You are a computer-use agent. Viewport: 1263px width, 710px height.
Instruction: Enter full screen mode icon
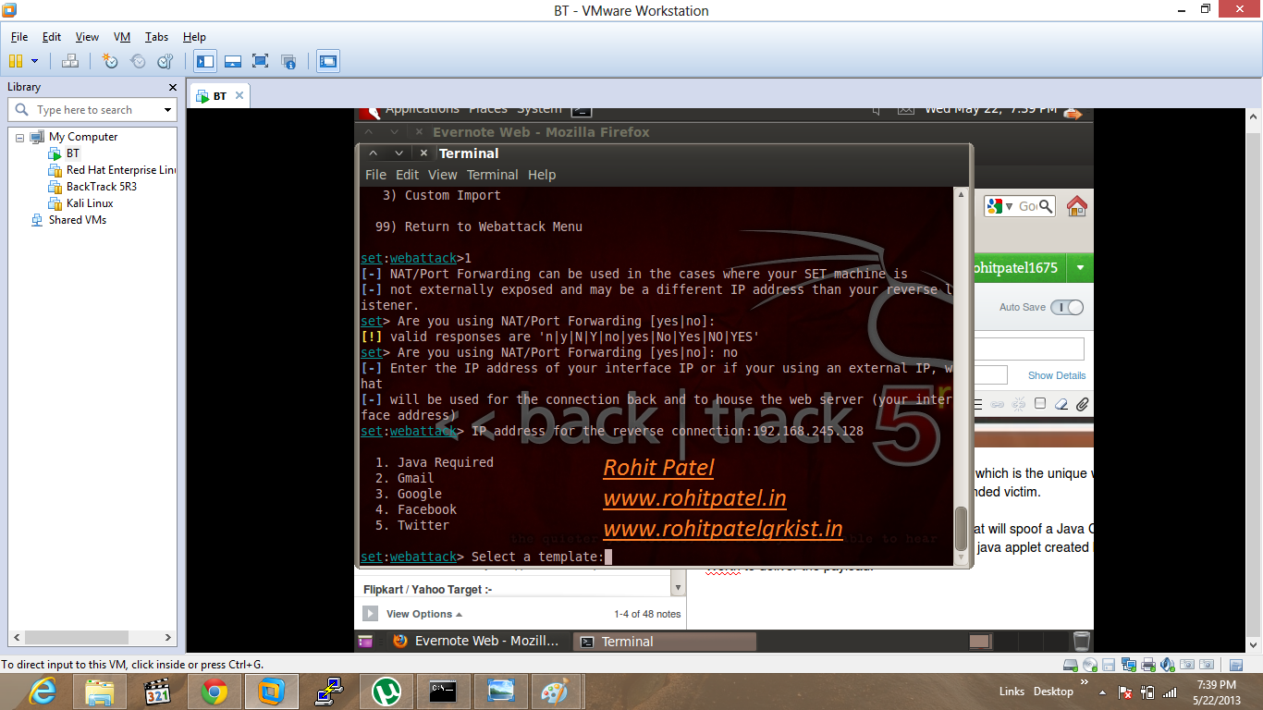point(261,61)
